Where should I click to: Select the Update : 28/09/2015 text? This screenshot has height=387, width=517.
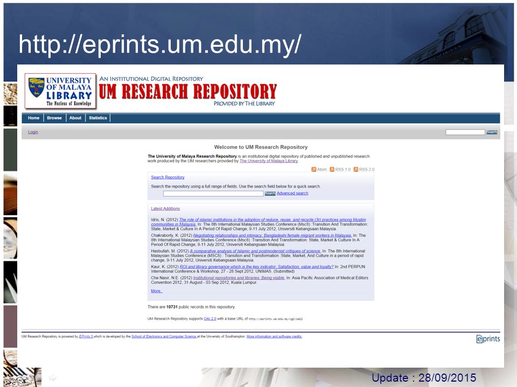424,377
